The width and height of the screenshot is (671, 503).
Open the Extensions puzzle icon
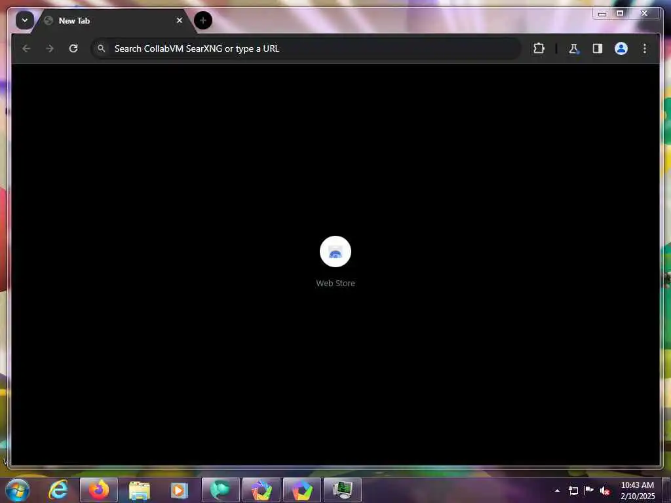[539, 48]
